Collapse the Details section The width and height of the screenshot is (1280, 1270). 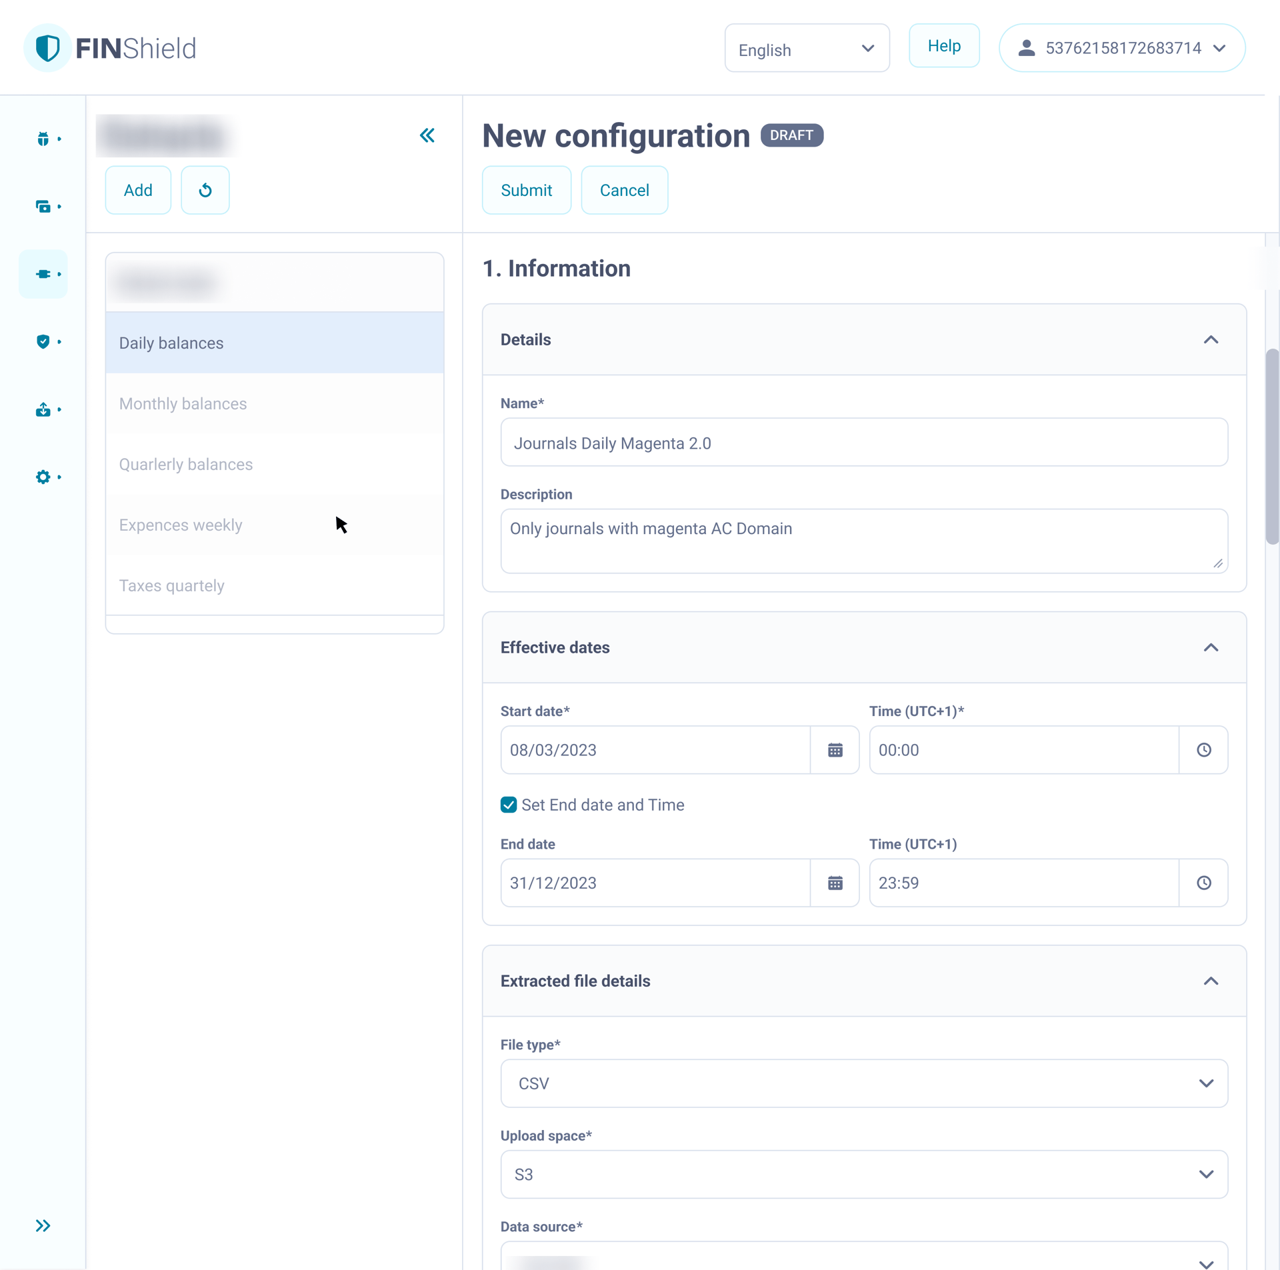(1211, 340)
